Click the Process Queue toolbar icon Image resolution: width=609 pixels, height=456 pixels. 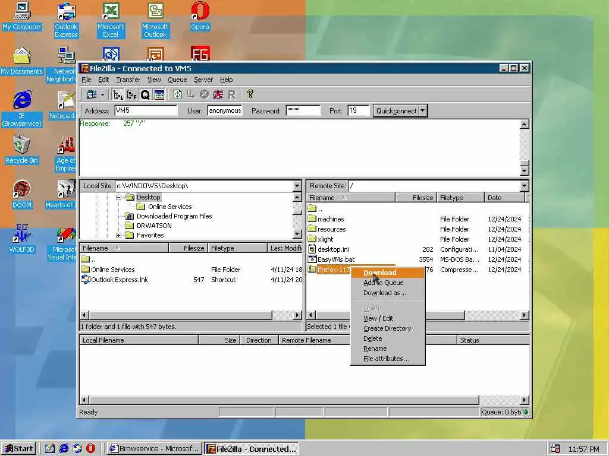pos(191,94)
